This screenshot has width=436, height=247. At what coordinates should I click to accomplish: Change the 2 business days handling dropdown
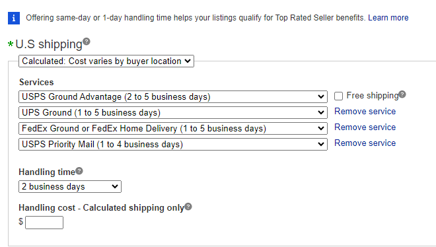tap(70, 186)
